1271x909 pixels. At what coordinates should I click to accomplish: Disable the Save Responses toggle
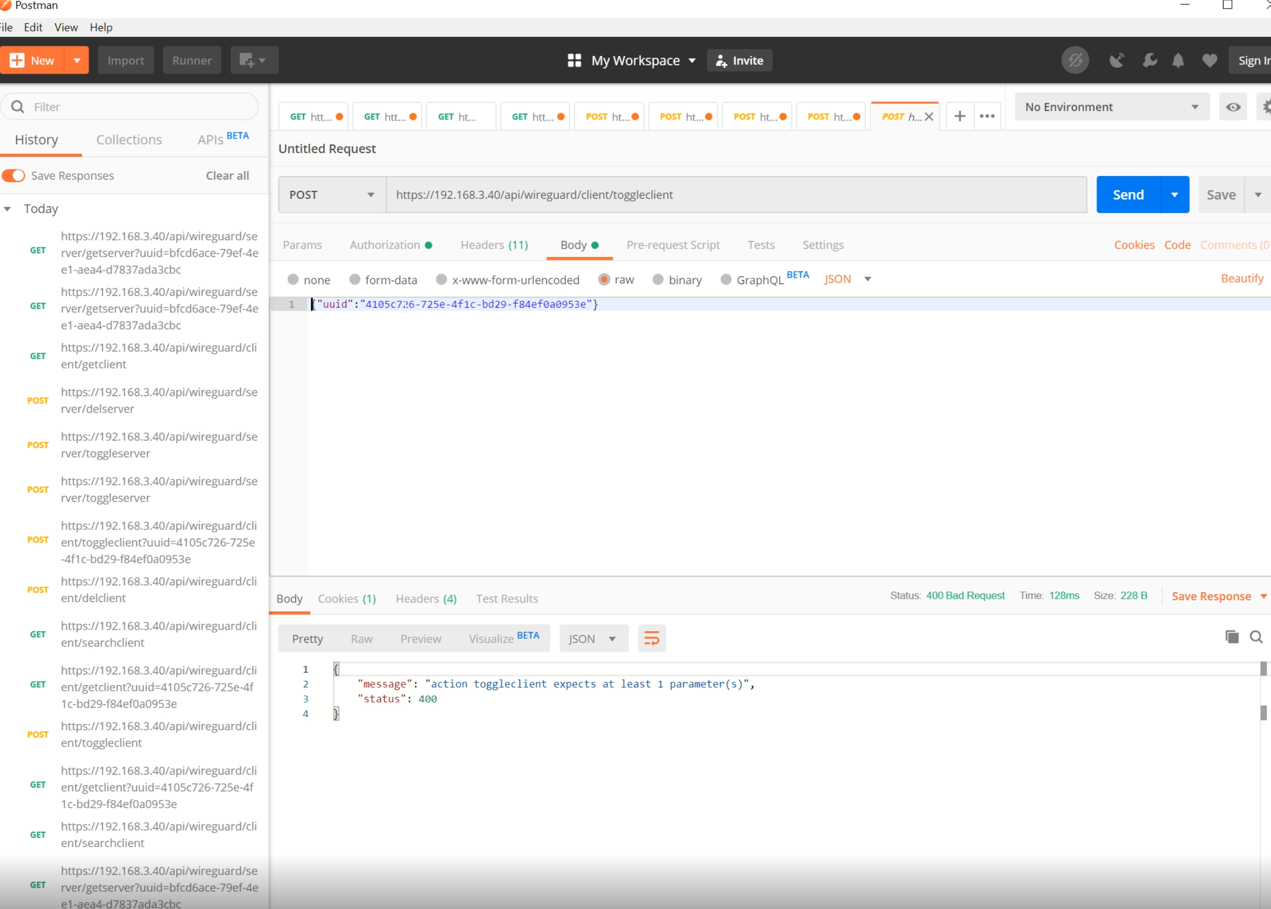pyautogui.click(x=14, y=175)
